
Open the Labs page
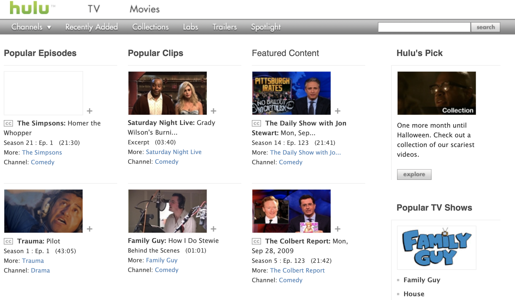[191, 27]
